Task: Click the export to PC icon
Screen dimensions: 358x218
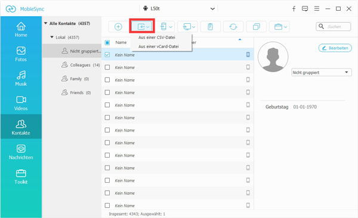Action: tap(187, 27)
